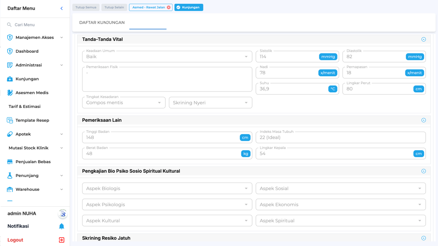Switch to the Kunjungan tab
This screenshot has width=438, height=246.
pyautogui.click(x=189, y=7)
